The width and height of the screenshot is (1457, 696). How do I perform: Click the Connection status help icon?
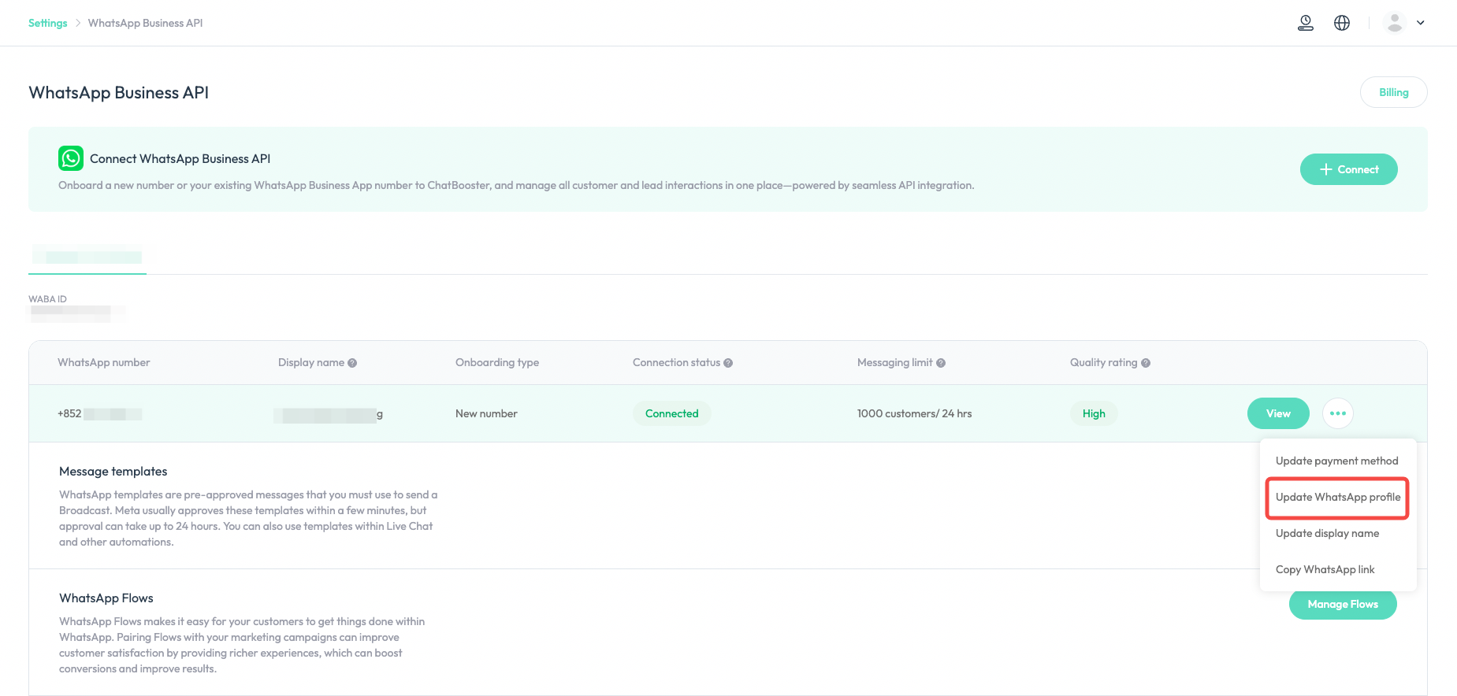pyautogui.click(x=728, y=363)
